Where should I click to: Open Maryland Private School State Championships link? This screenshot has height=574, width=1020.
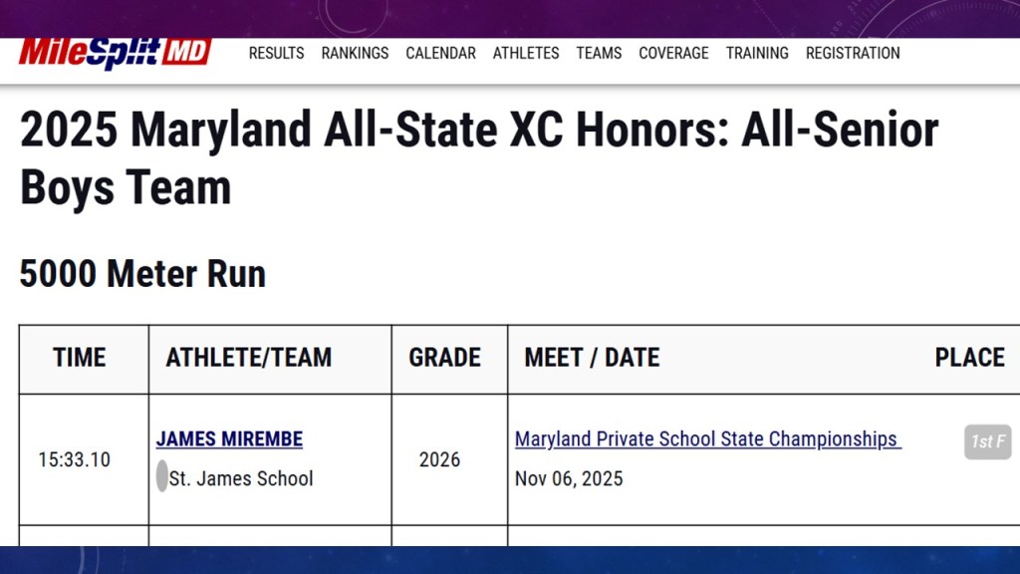706,438
